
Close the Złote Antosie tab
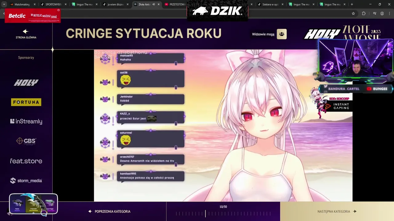pyautogui.click(x=159, y=4)
